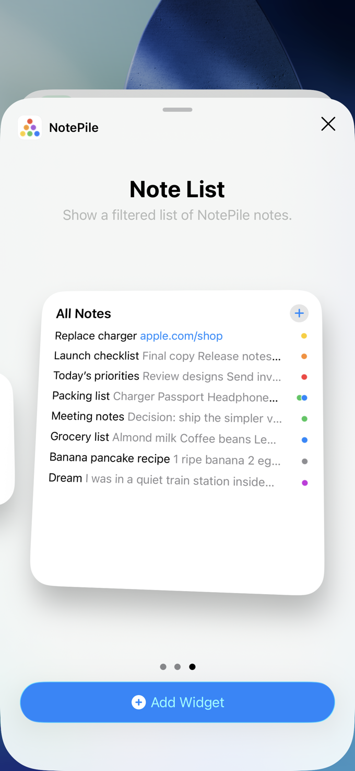Viewport: 355px width, 771px height.
Task: Tap orange tag dot on Launch checklist
Action: tap(304, 356)
